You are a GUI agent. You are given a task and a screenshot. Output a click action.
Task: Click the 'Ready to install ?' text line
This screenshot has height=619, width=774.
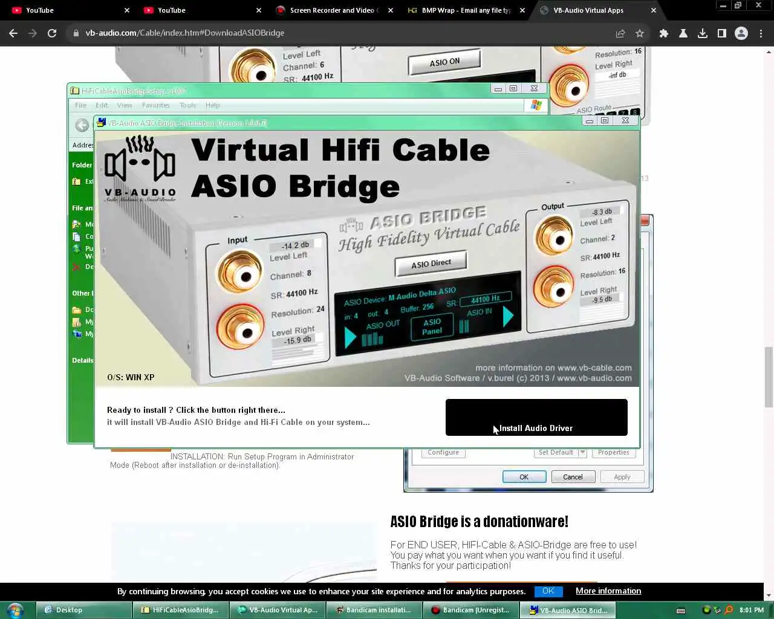[196, 410]
